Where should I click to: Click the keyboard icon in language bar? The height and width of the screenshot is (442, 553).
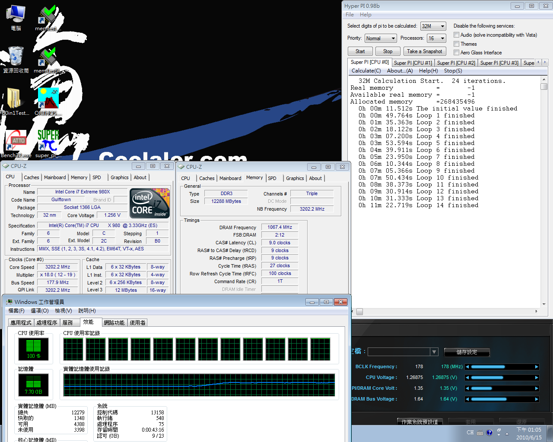[x=480, y=433]
